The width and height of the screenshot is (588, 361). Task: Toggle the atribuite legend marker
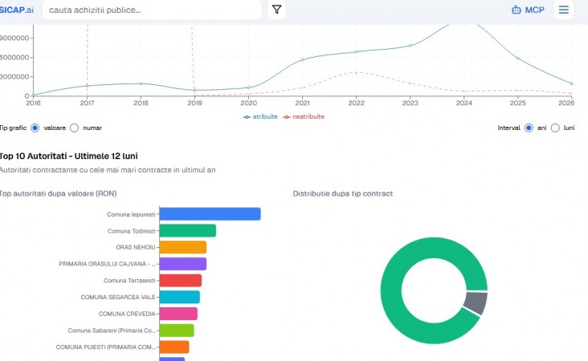click(x=247, y=117)
